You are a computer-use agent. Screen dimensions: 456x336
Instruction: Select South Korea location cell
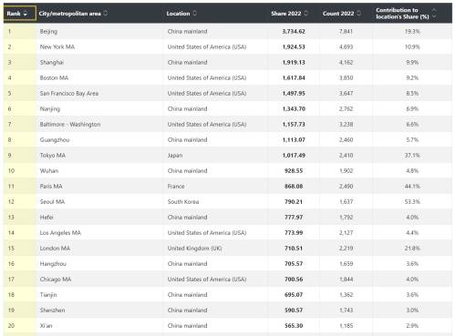coord(183,202)
